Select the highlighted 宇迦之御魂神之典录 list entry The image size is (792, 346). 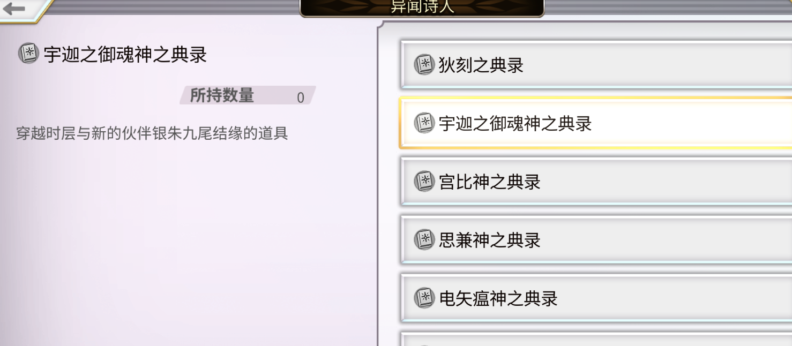click(596, 123)
